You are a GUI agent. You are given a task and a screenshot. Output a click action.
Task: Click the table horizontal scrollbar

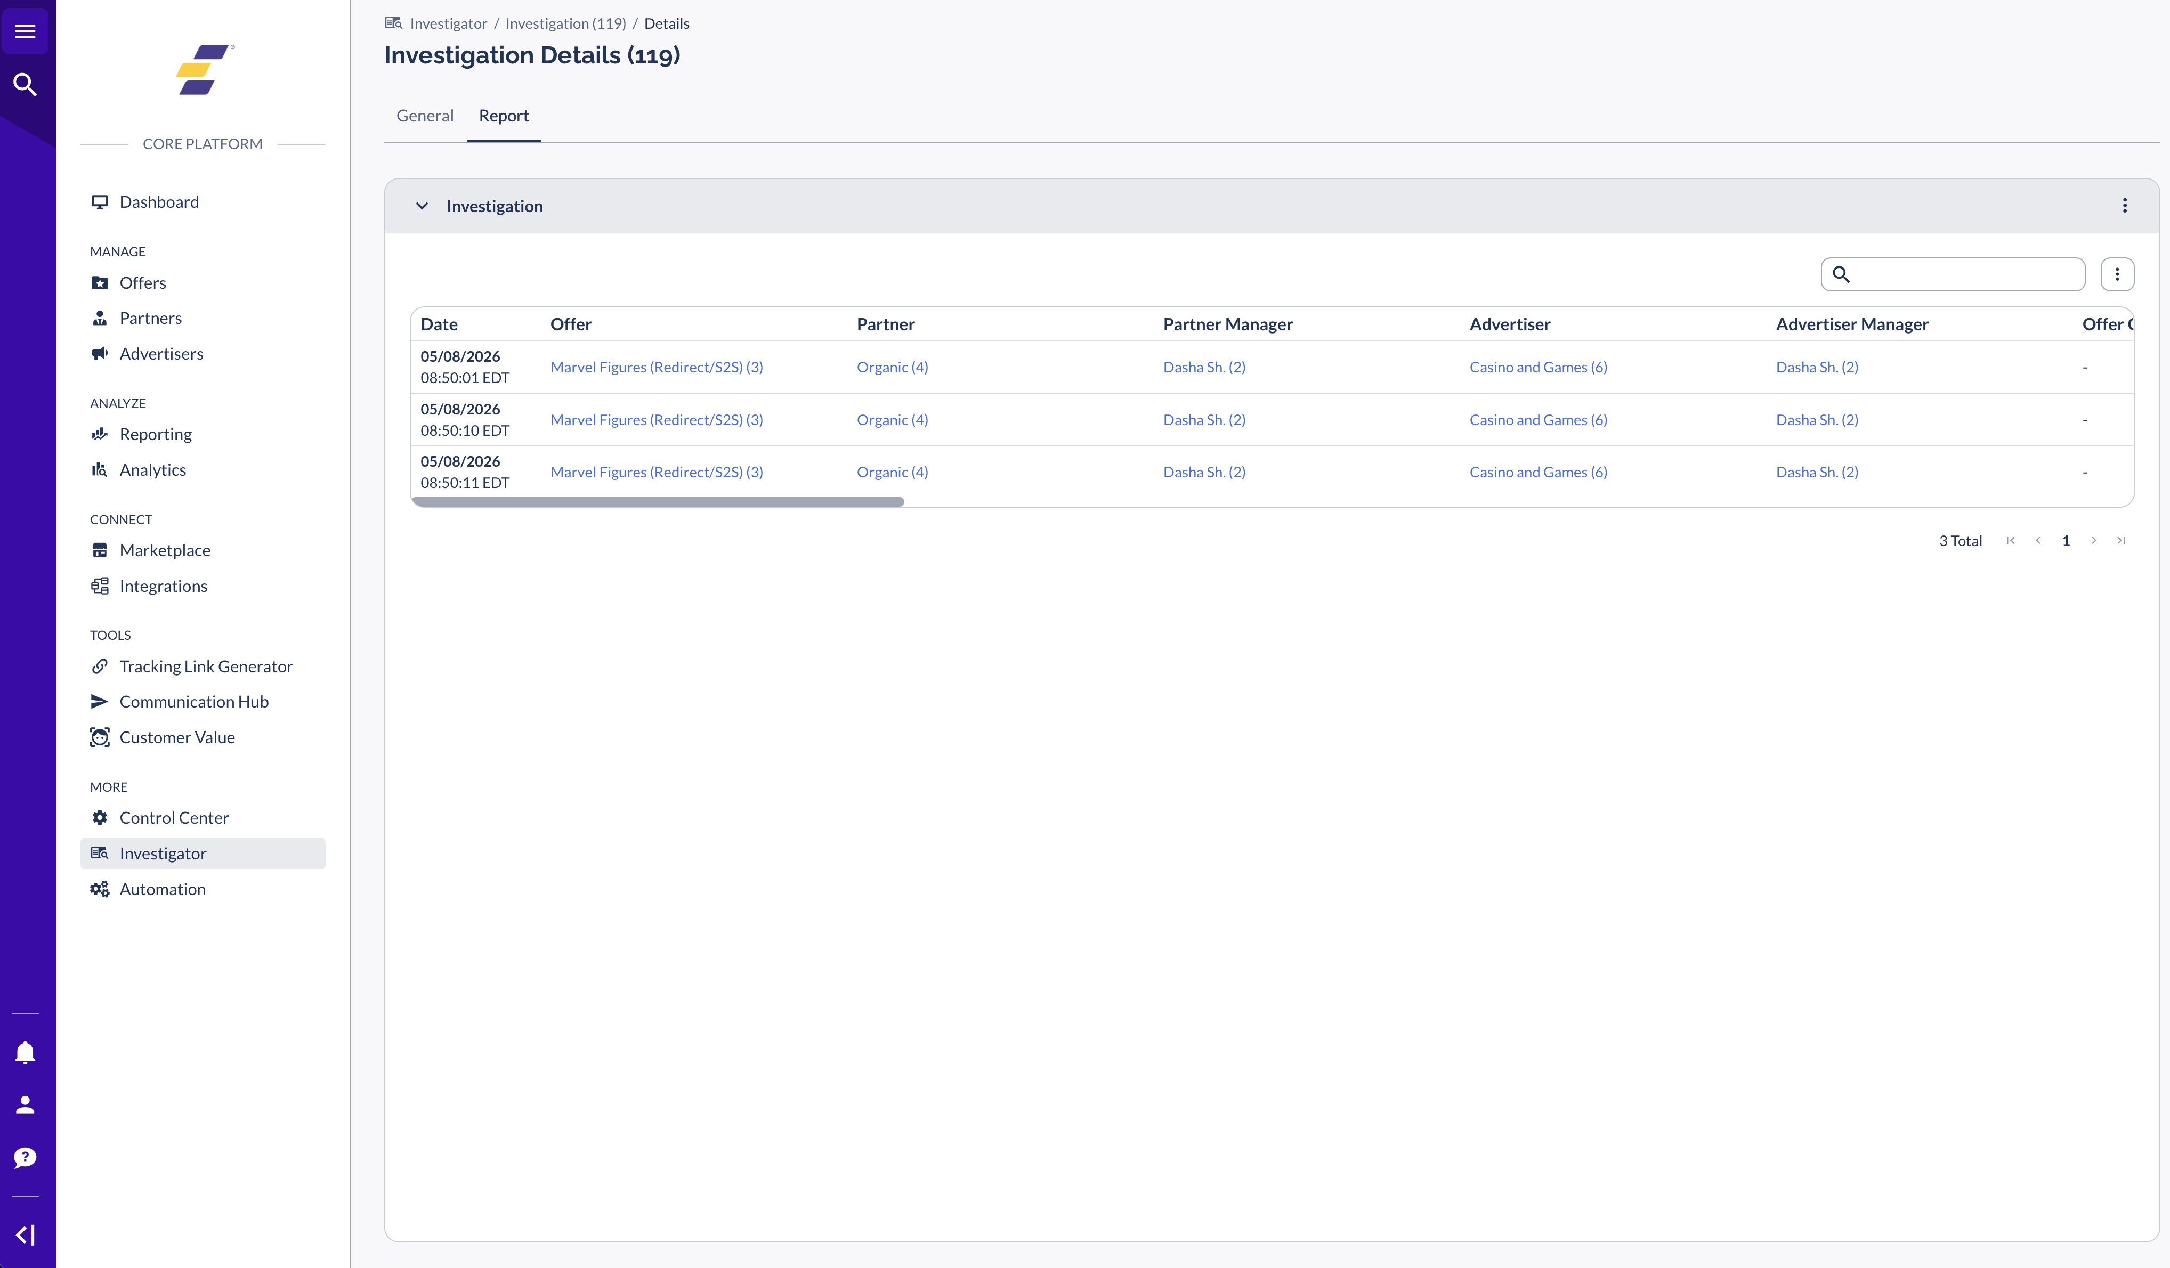(659, 502)
